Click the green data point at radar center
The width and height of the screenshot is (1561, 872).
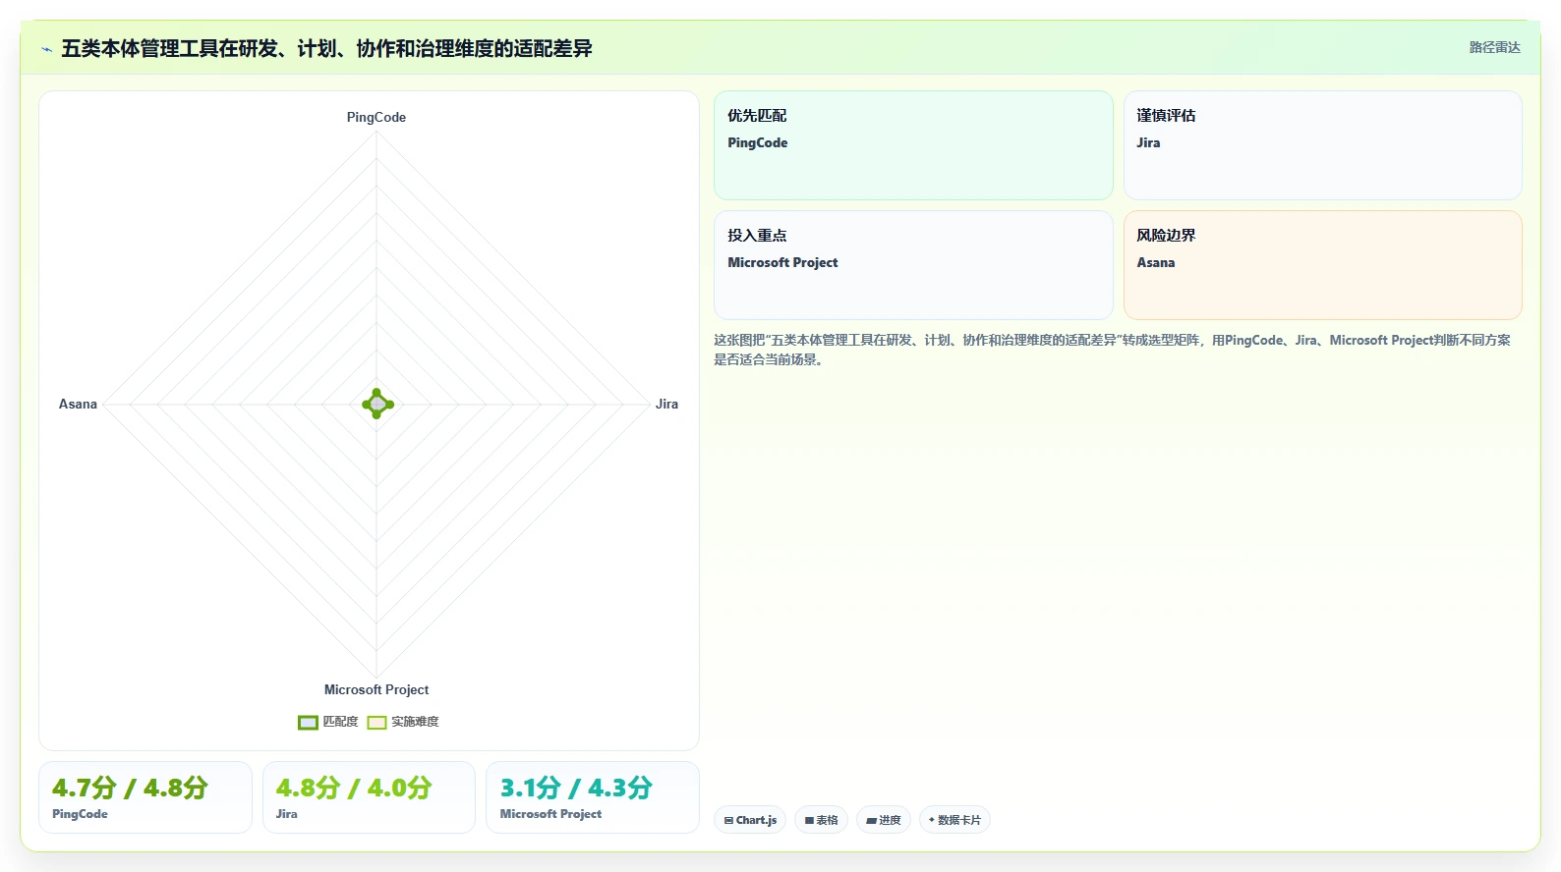377,404
